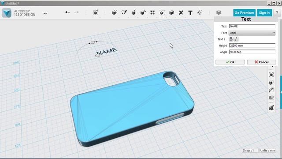This screenshot has width=282, height=159.
Task: Click the bottom snapping icon in navigation bar
Action: 271,108
